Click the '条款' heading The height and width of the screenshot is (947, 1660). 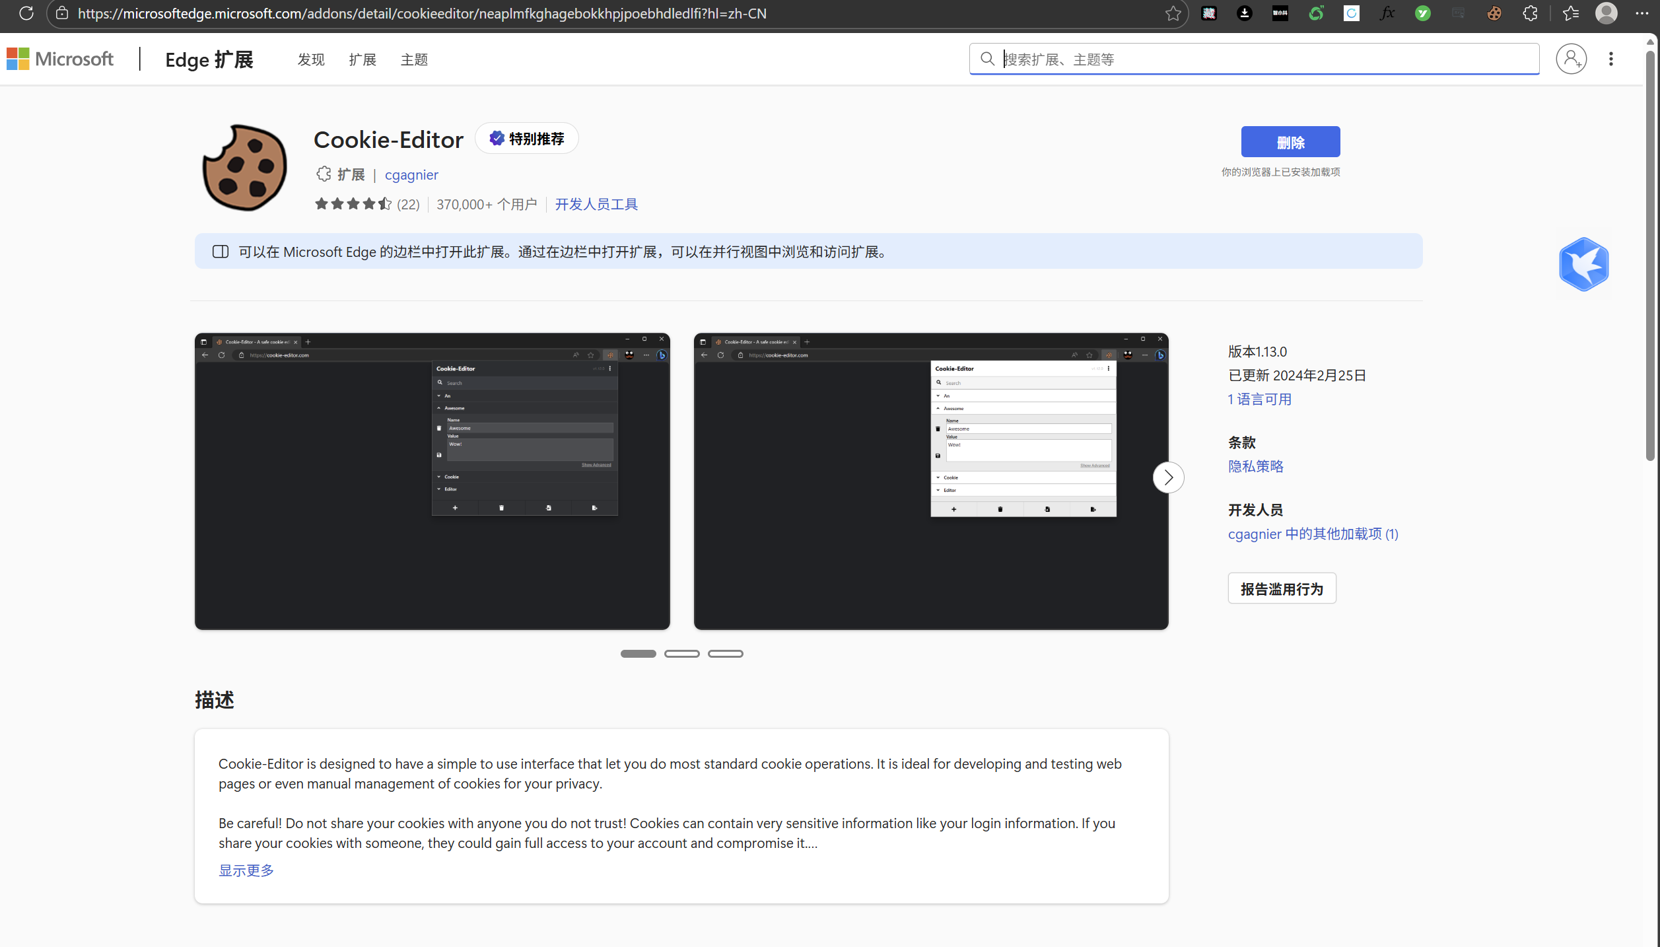(1241, 443)
